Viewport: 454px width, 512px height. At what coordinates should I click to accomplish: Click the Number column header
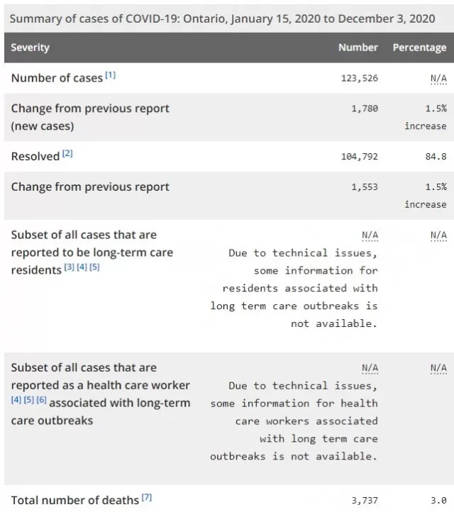click(x=358, y=48)
